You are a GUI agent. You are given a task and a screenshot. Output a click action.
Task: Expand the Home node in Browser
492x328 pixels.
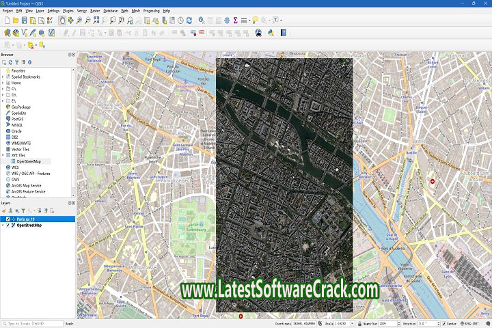tap(3, 83)
